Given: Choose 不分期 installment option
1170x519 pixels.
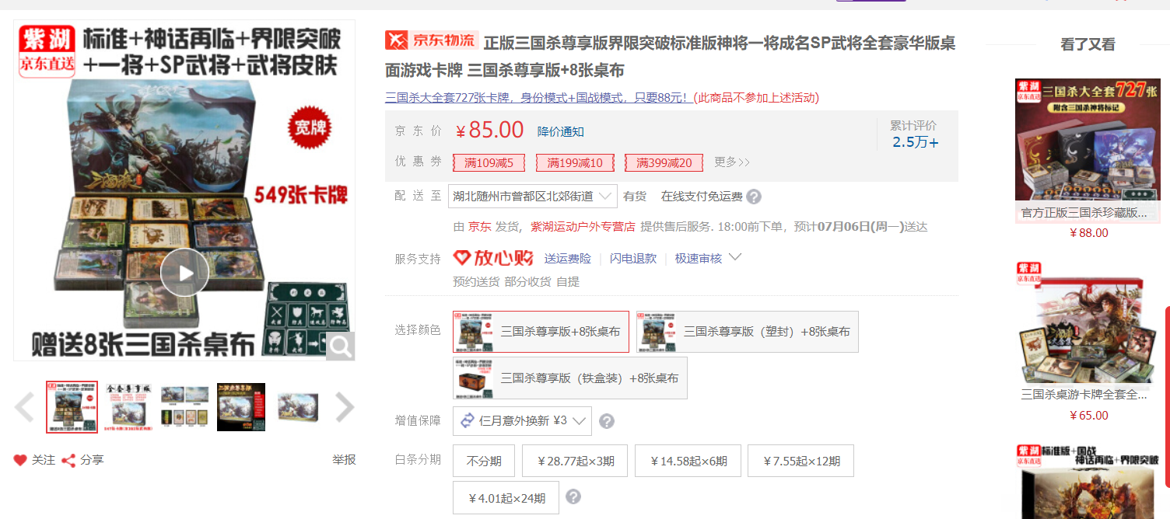Looking at the screenshot, I should pyautogui.click(x=484, y=461).
